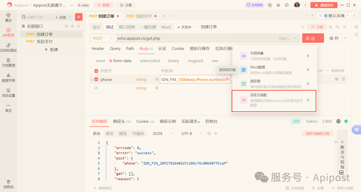Click the 邀请协作 button

[324, 5]
